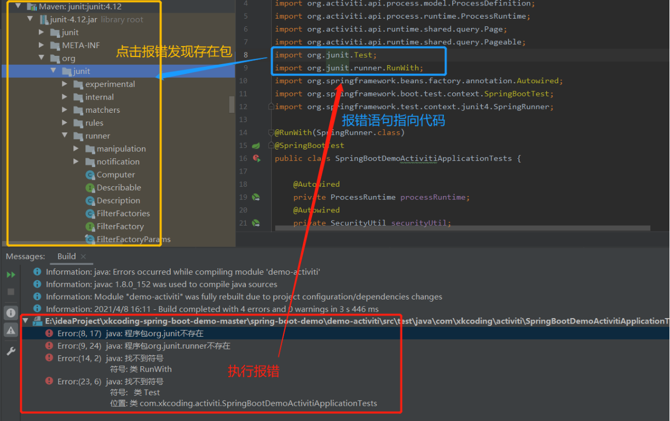Click the Description class icon
670x421 pixels.
90,200
